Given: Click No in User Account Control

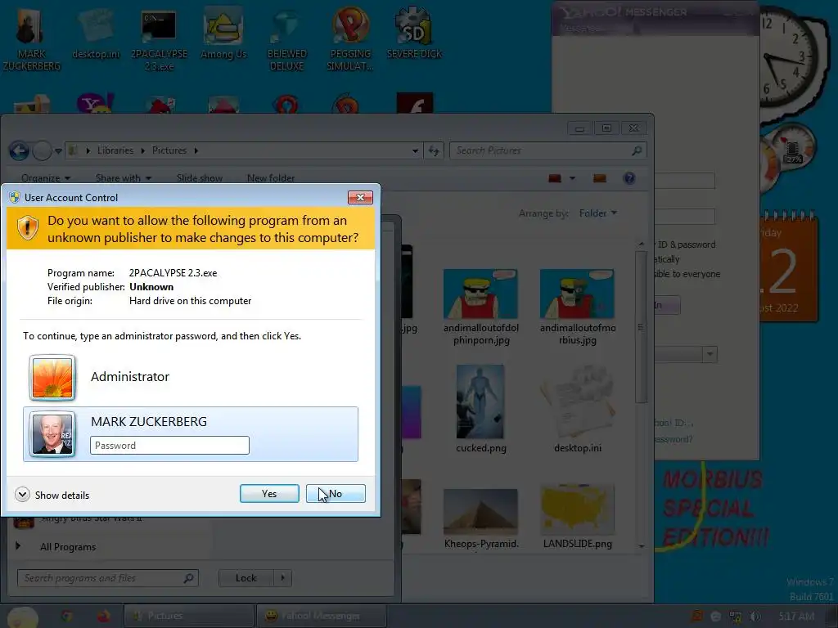Looking at the screenshot, I should [x=336, y=494].
